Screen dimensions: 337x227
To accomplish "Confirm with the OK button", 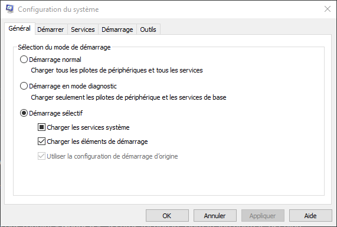I will pos(167,216).
